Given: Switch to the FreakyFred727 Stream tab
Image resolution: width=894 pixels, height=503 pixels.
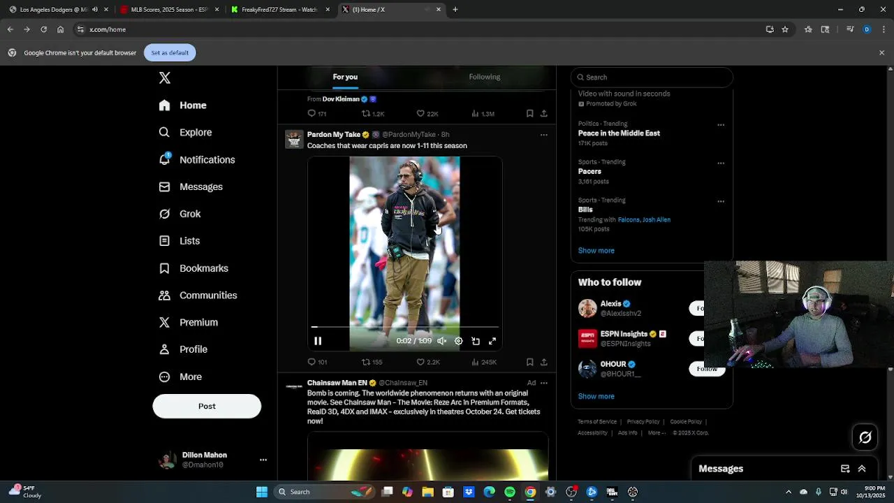Looking at the screenshot, I should (x=280, y=10).
